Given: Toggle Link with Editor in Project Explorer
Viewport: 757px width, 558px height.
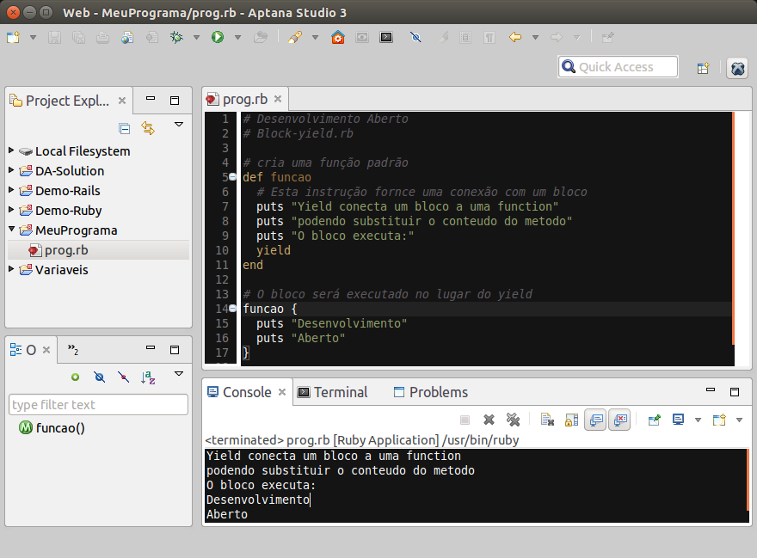Looking at the screenshot, I should point(148,128).
